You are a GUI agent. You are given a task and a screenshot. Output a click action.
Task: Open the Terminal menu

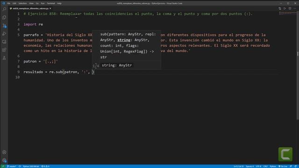click(51, 3)
